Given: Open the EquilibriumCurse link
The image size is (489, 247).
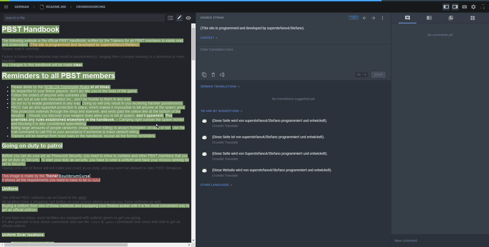Looking at the screenshot, I should (74, 176).
